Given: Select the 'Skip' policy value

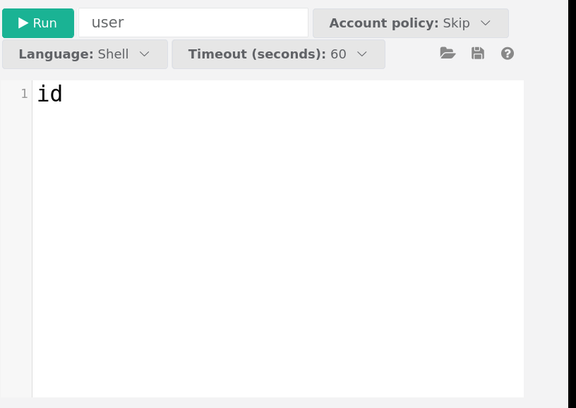Looking at the screenshot, I should coord(456,23).
